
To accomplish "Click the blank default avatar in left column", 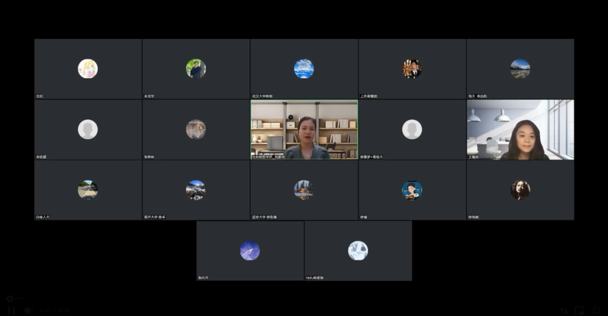I will [88, 129].
